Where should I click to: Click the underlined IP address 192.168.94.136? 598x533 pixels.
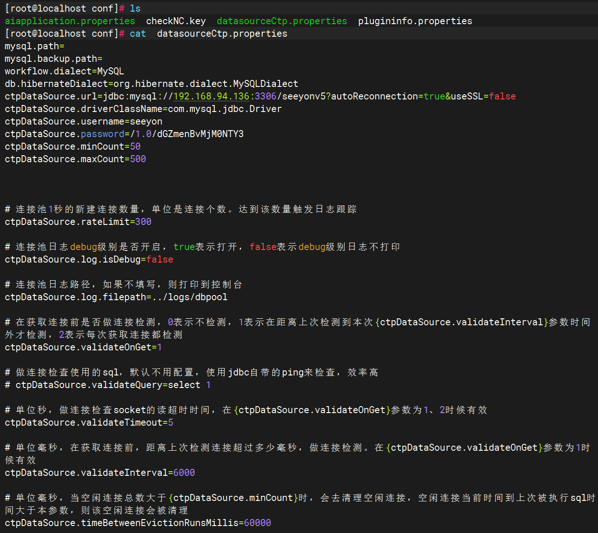(211, 96)
